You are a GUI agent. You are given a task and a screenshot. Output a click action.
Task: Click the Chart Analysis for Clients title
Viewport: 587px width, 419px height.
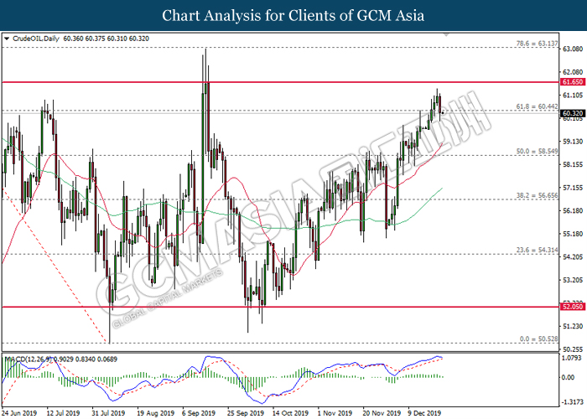coord(293,15)
